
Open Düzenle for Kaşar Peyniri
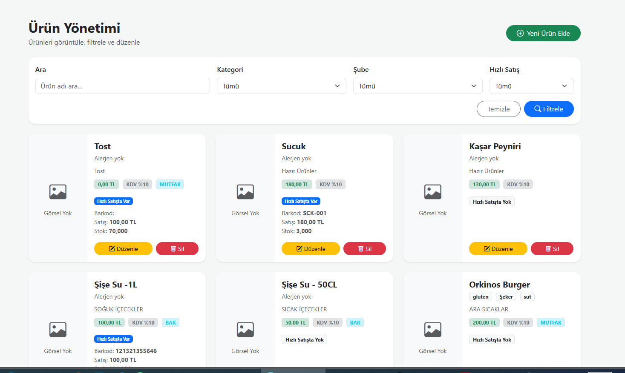click(498, 249)
